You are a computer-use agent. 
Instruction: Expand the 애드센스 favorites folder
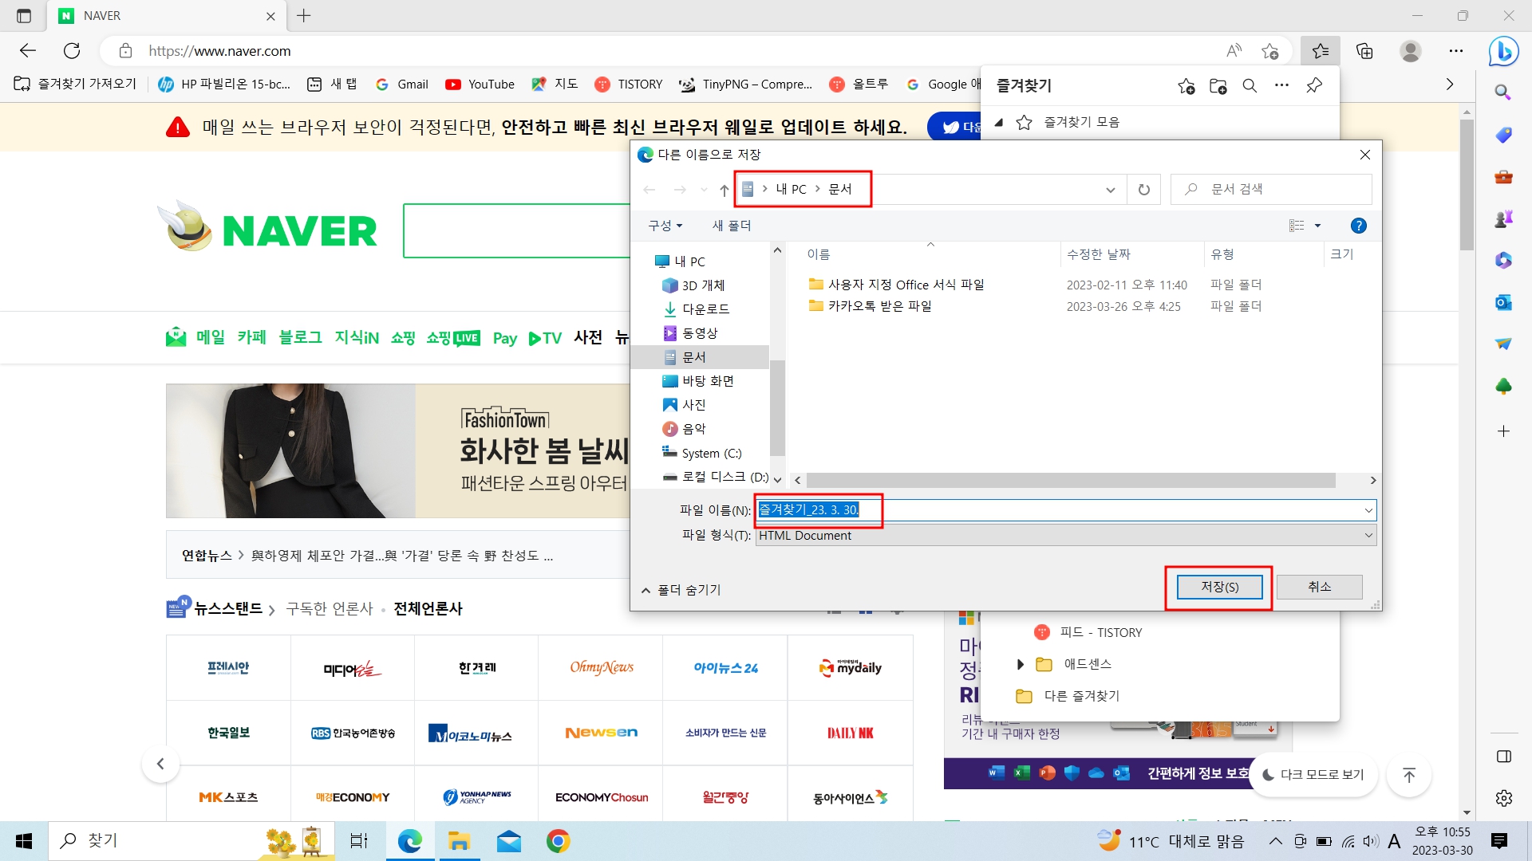1020,664
